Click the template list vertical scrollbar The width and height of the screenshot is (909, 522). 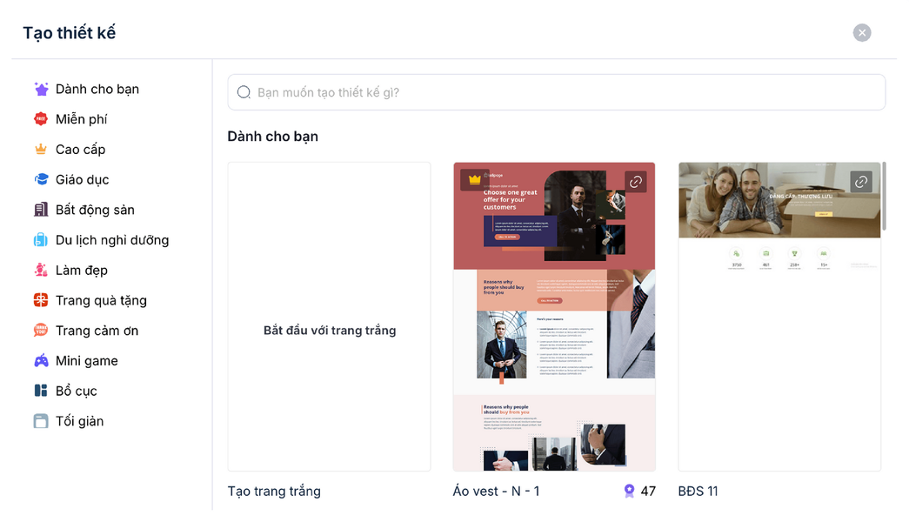pos(884,197)
